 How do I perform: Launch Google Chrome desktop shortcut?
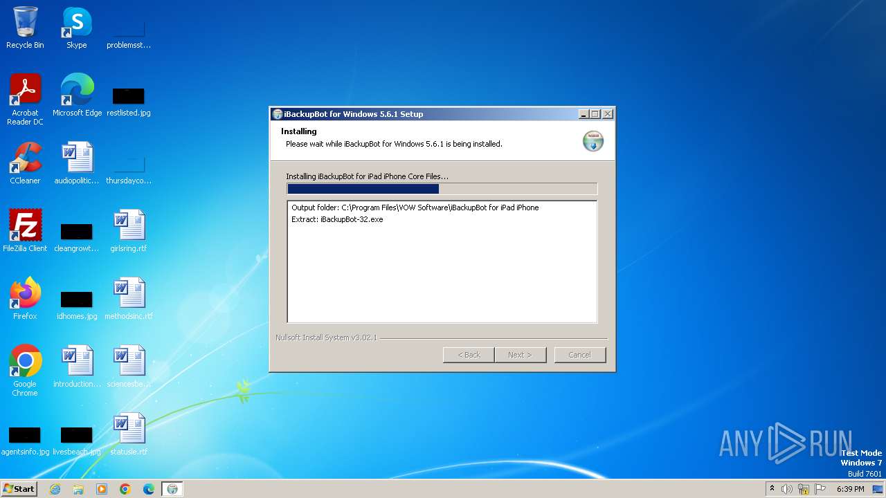pos(25,371)
